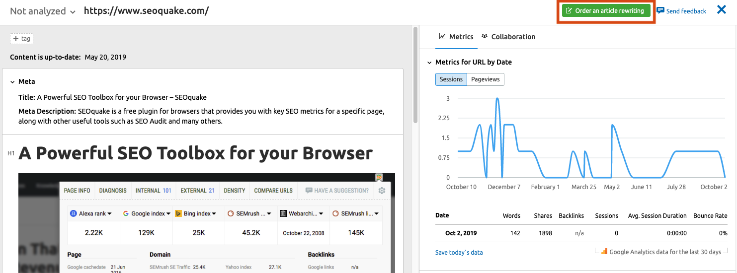This screenshot has height=273, width=737.
Task: Select the Pageviews chart toggle
Action: click(x=486, y=79)
